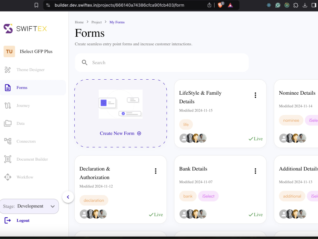Navigate to Connectors in the sidebar
318x239 pixels.
(26, 141)
